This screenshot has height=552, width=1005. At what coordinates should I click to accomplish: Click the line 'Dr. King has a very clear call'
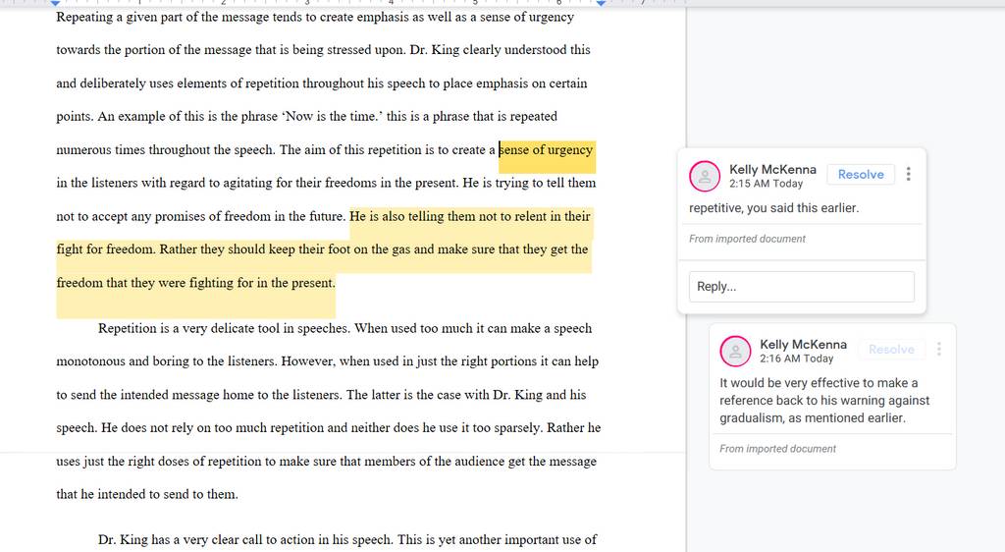point(346,540)
